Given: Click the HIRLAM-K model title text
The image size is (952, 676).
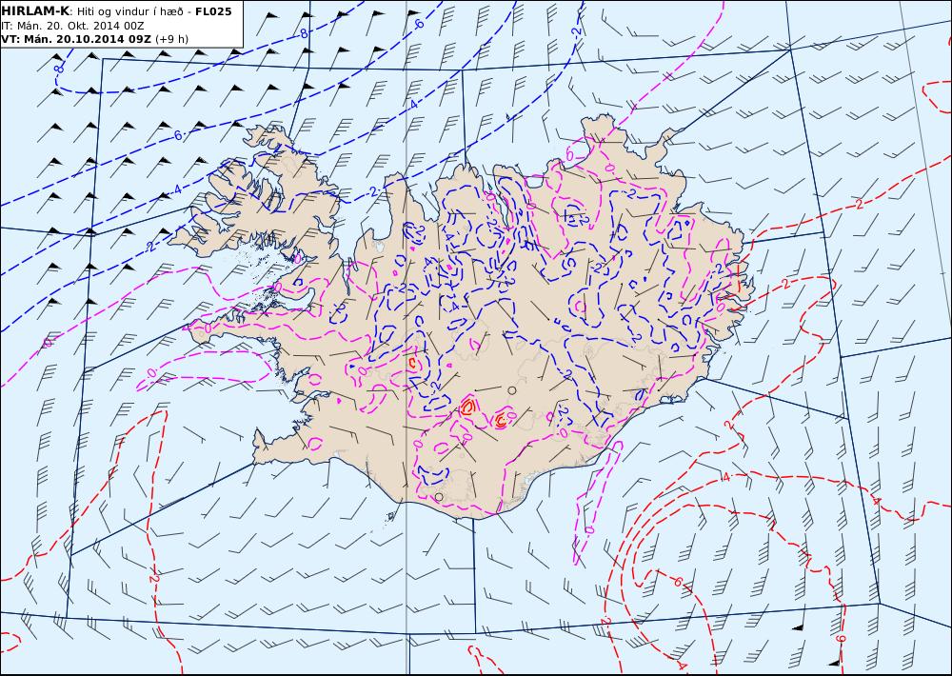Looking at the screenshot, I should point(35,11).
